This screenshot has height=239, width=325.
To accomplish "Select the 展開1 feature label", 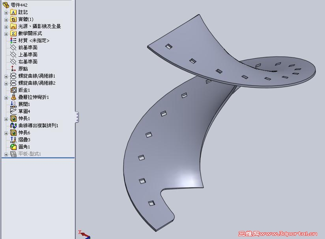I will click(24, 104).
